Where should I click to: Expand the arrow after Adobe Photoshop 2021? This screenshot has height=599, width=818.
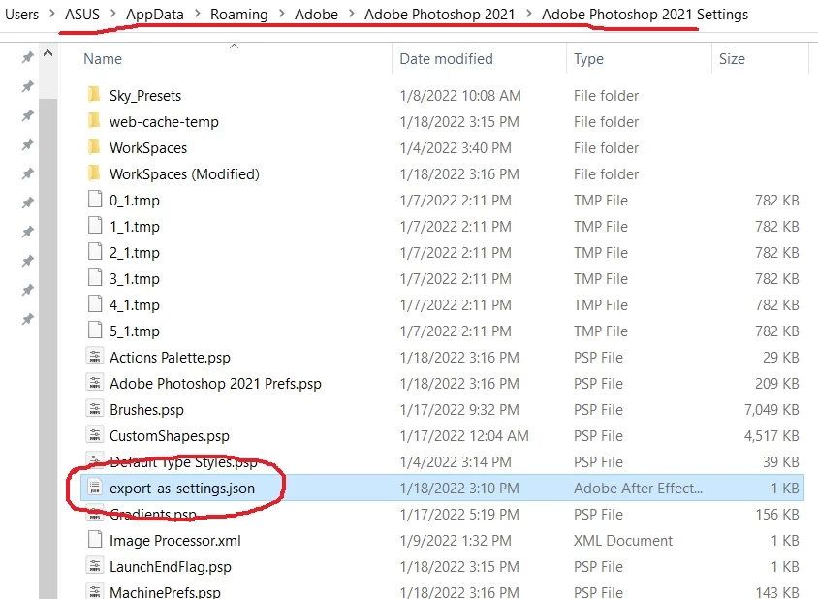click(x=528, y=14)
